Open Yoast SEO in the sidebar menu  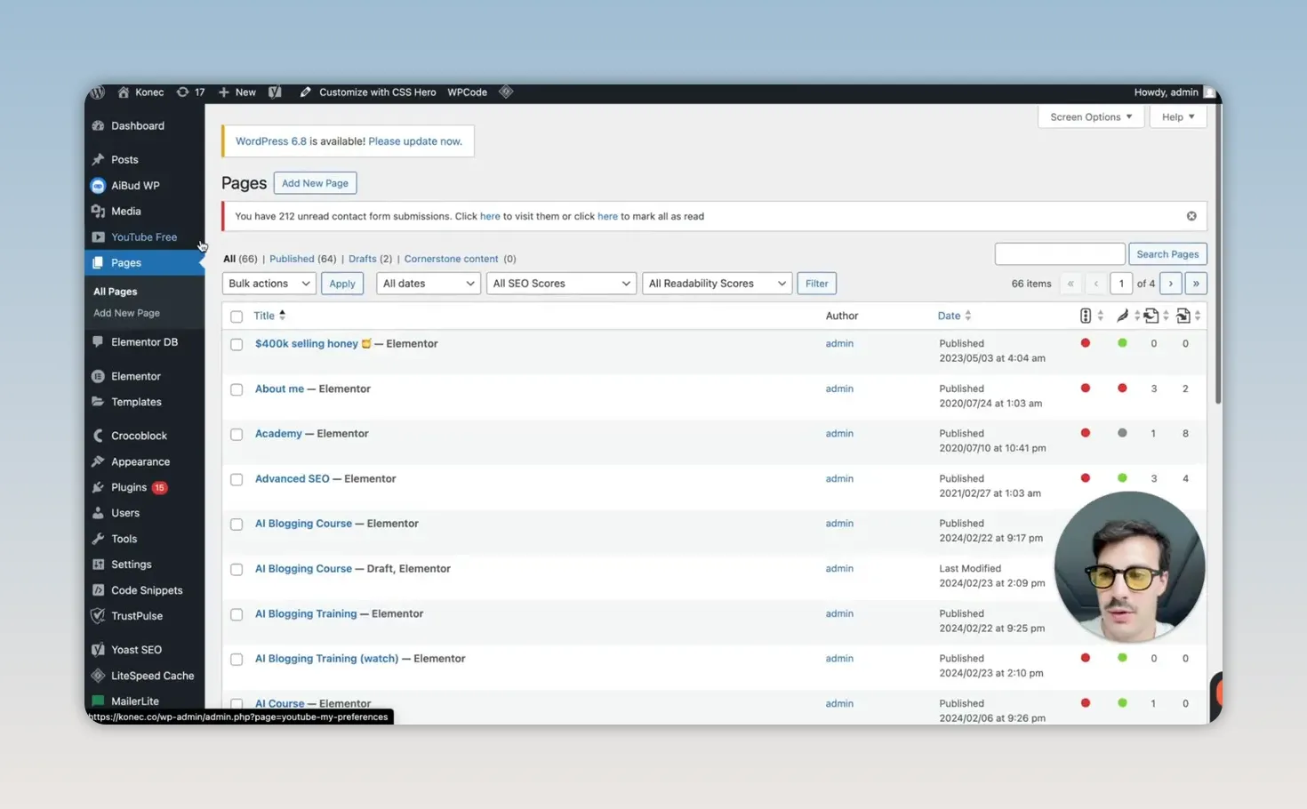click(x=136, y=650)
